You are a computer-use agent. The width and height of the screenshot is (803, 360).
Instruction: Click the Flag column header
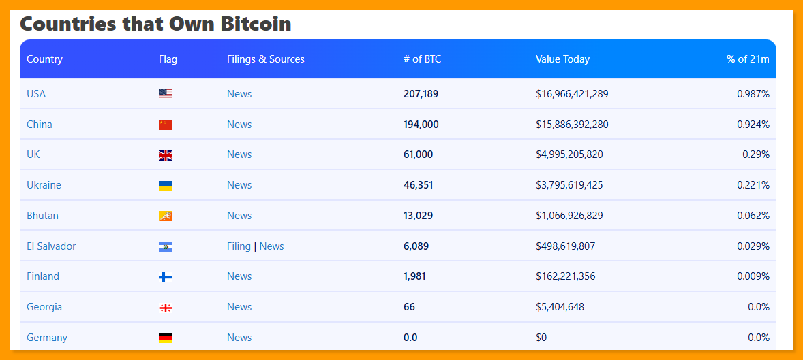click(168, 59)
